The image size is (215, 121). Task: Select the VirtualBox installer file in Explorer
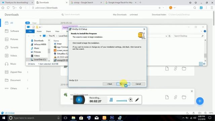62,54
